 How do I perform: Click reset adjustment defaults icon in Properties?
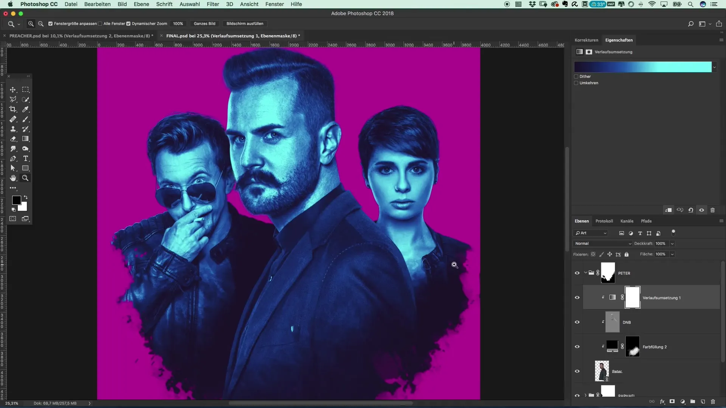coord(690,210)
